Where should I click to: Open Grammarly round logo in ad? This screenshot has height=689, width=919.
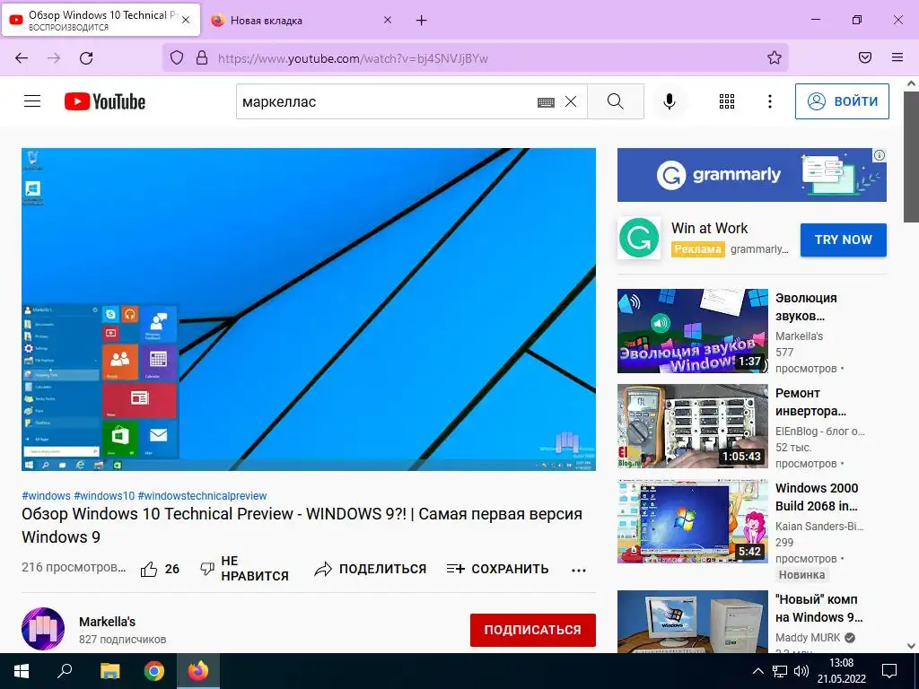click(x=639, y=238)
